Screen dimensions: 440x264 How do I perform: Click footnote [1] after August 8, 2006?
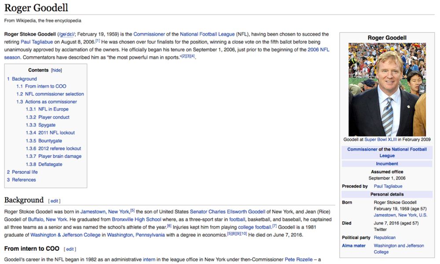[x=98, y=40]
